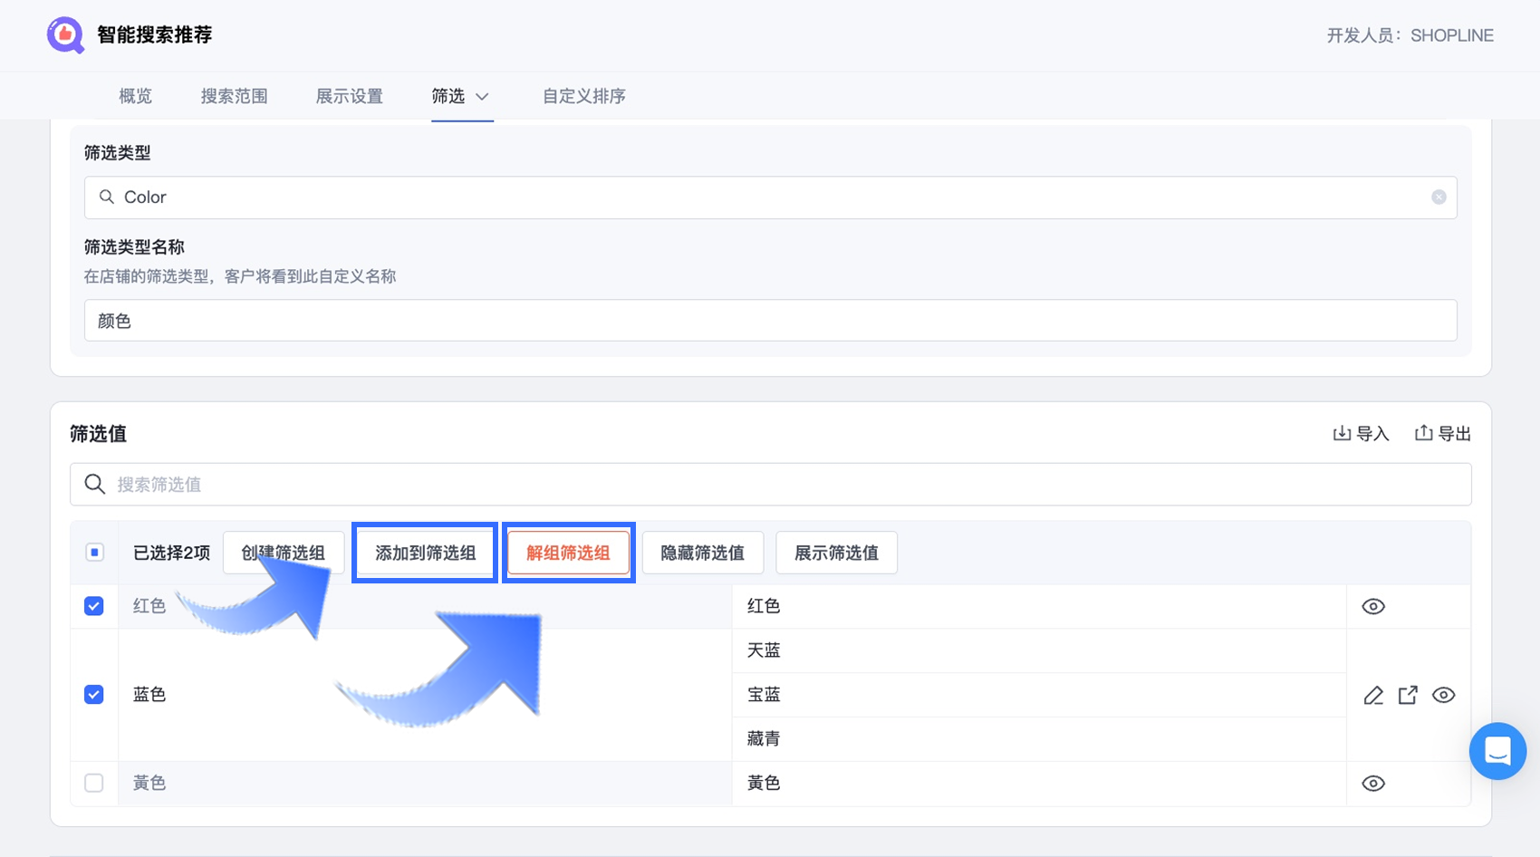
Task: Focus the 筛选类型名称 input containing 颜色
Action: [770, 321]
